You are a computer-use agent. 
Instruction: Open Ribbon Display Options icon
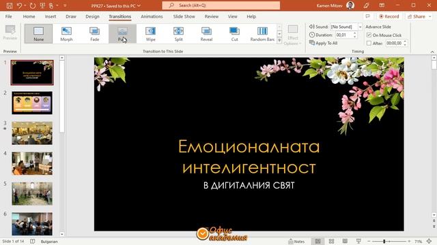(382, 5)
